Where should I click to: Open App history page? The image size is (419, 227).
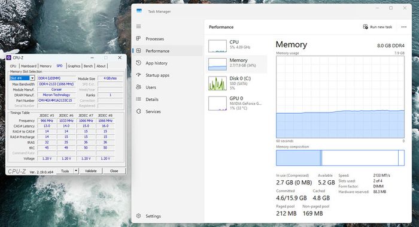tap(157, 63)
